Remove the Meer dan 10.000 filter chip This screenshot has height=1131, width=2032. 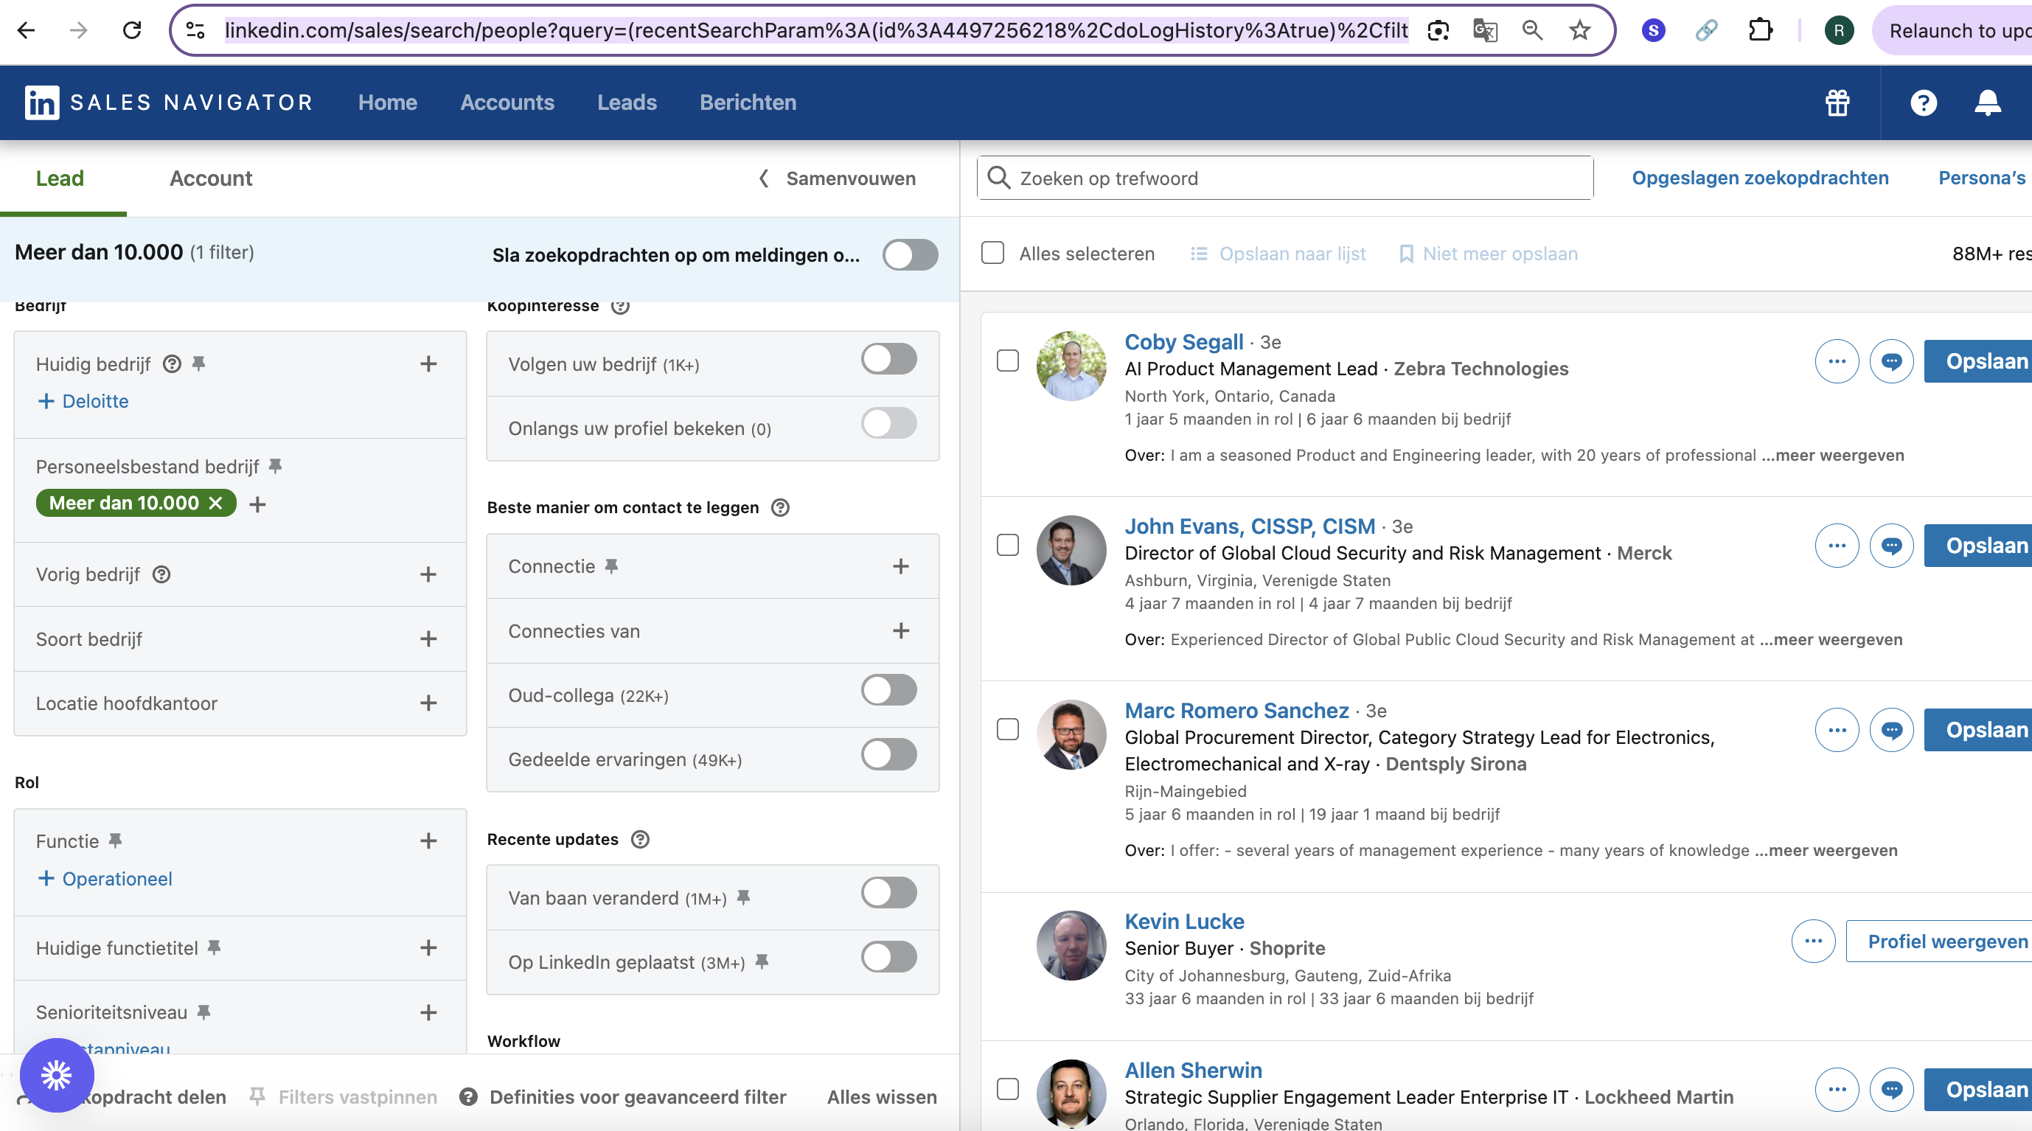[x=215, y=503]
